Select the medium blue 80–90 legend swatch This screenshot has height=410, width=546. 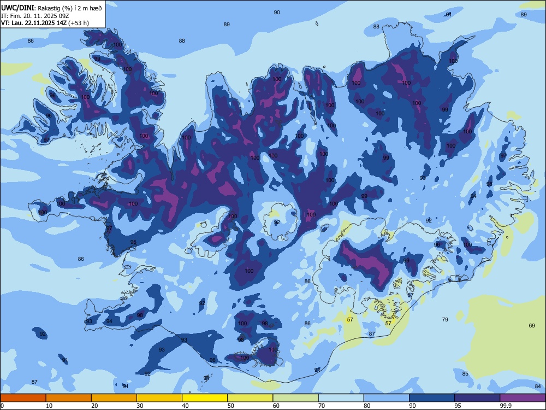click(387, 398)
